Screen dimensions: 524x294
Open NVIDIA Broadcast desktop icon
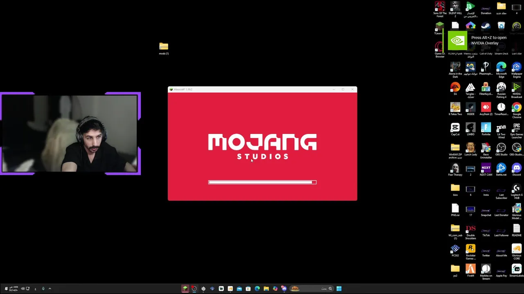517,90
